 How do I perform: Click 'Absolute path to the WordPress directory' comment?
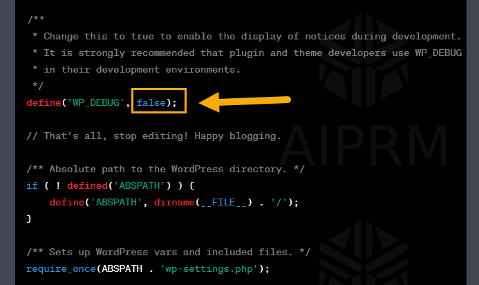point(165,169)
